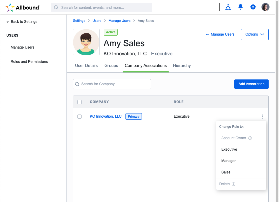Switch to the User Details tab
Image resolution: width=279 pixels, height=202 pixels.
point(86,66)
